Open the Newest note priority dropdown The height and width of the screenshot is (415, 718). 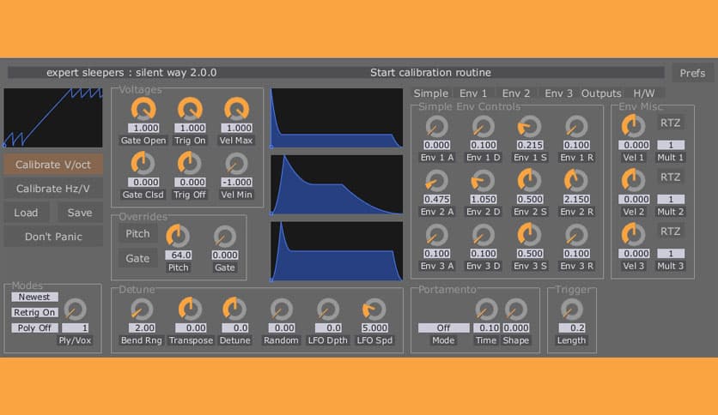(34, 297)
